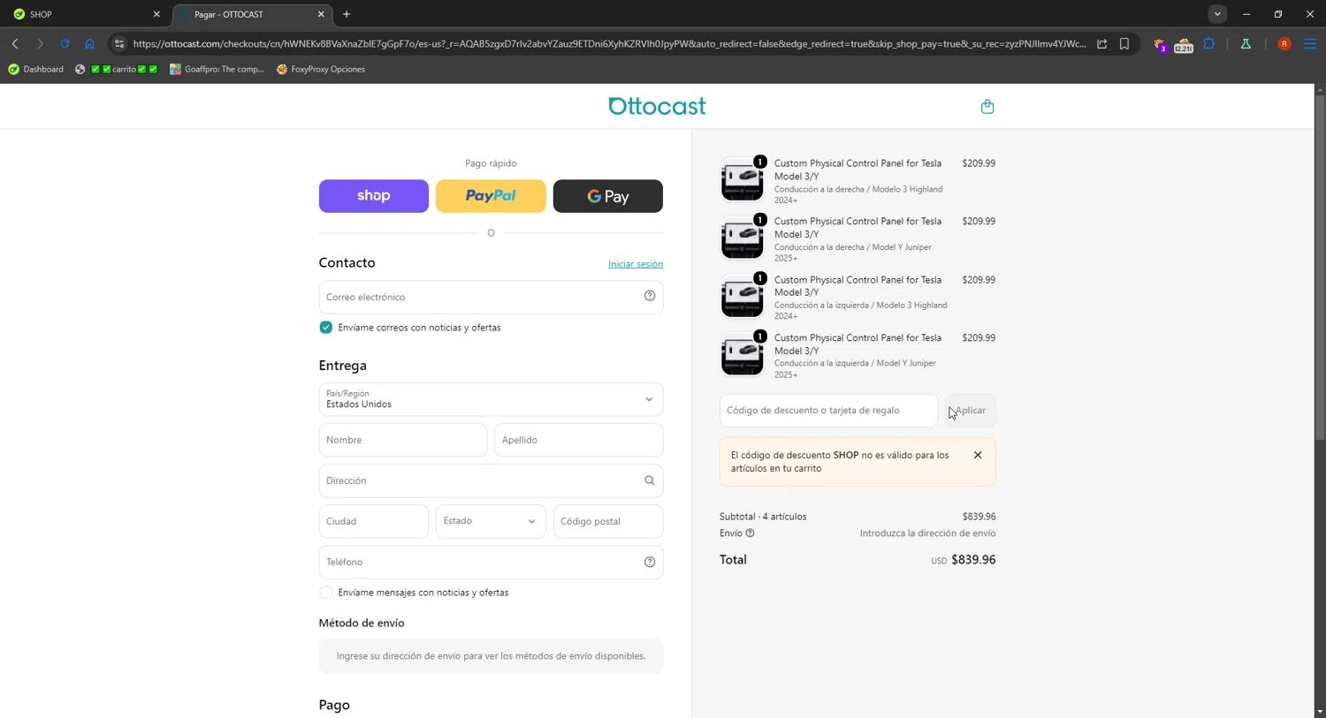Open the red R profile avatar

pyautogui.click(x=1284, y=43)
